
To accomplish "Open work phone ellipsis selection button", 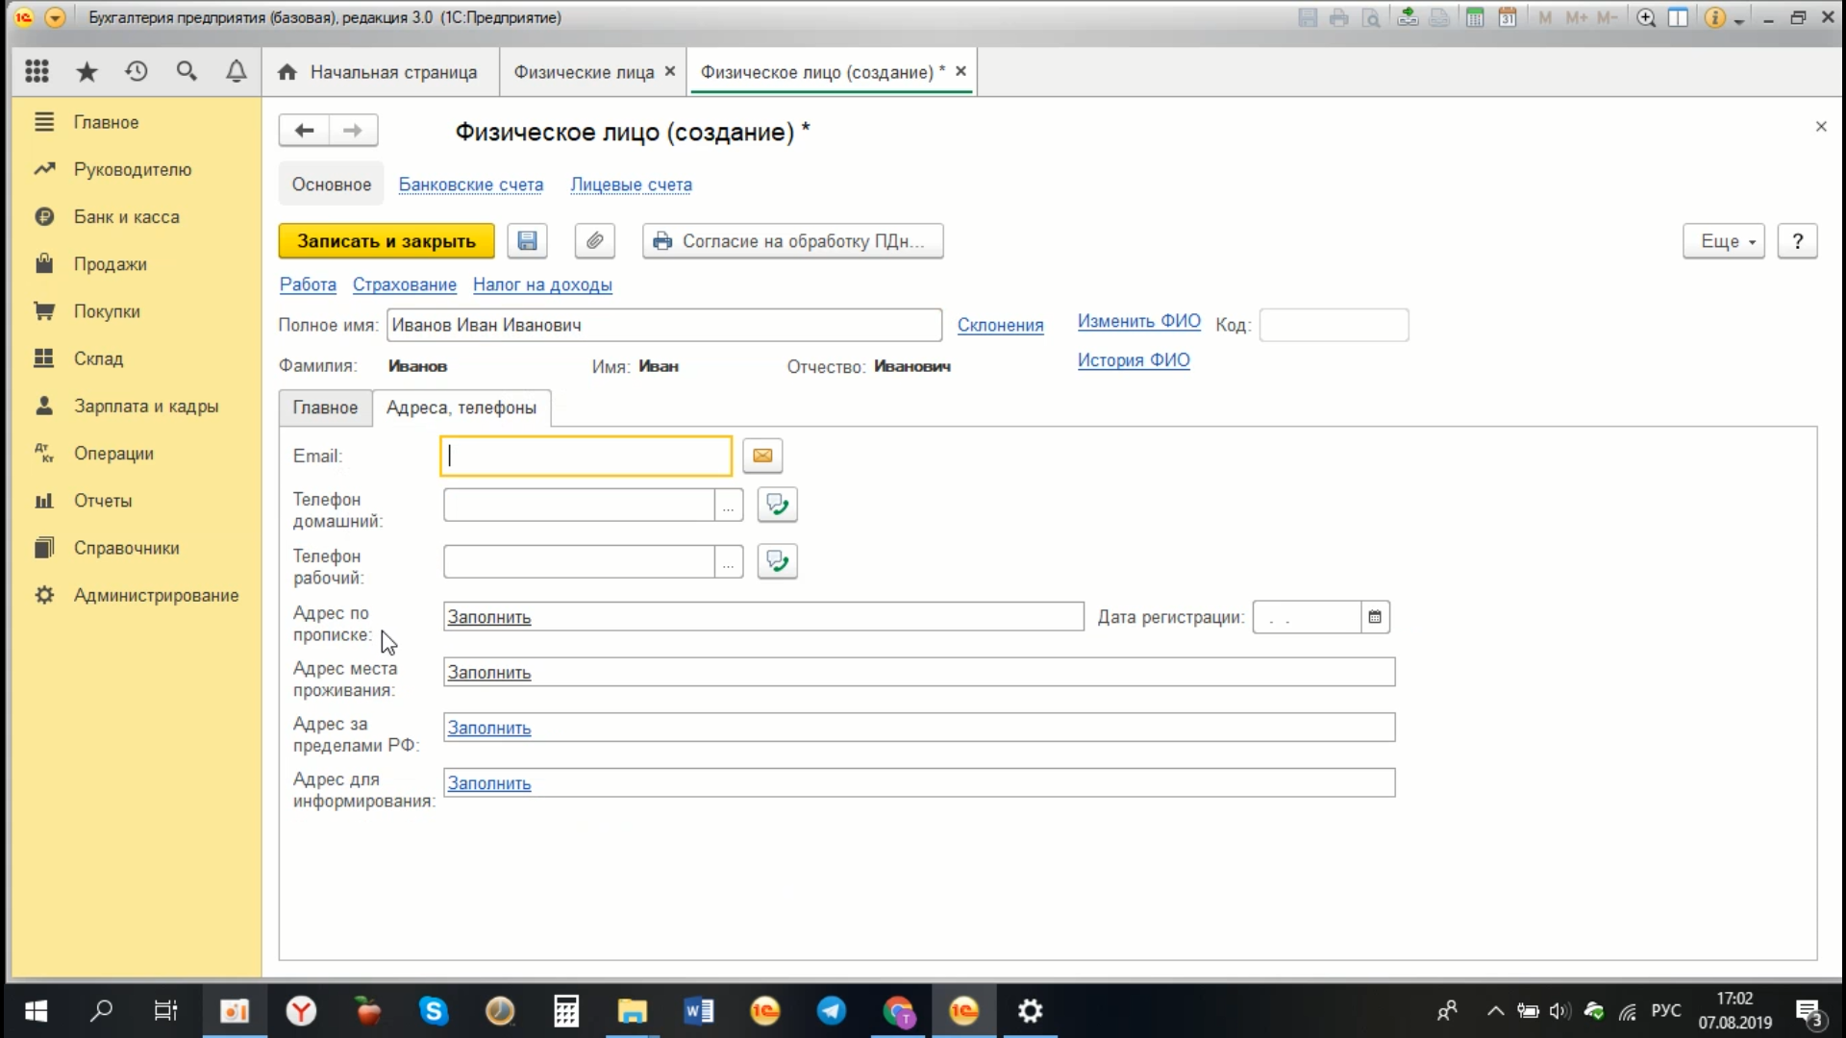I will coord(729,561).
